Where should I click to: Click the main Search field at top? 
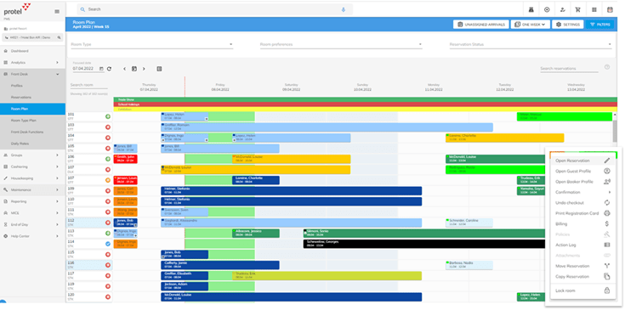point(215,9)
